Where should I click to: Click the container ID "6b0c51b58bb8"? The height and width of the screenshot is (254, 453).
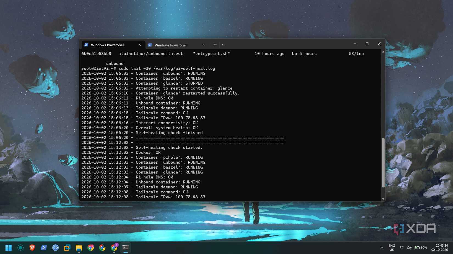click(96, 54)
